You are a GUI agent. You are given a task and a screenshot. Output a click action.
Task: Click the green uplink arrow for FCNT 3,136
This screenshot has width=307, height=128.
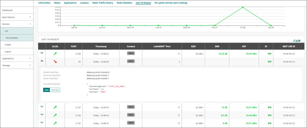(55, 115)
